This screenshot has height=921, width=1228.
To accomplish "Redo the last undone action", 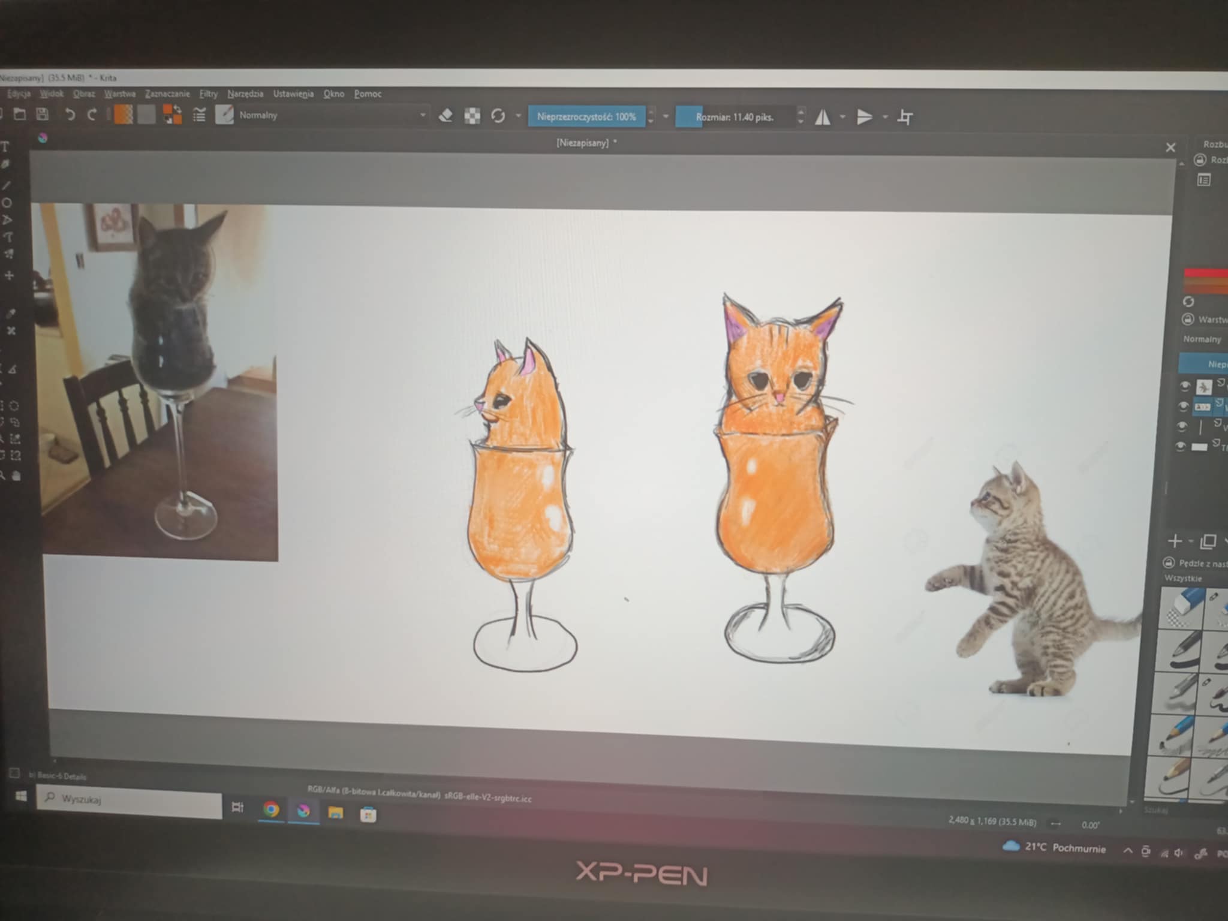I will click(x=92, y=115).
